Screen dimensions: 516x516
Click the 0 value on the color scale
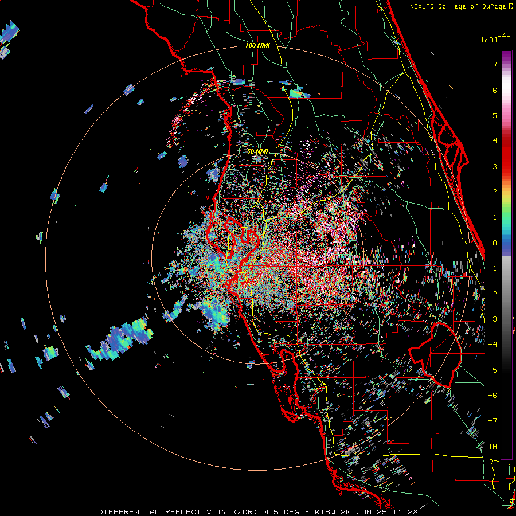click(495, 243)
